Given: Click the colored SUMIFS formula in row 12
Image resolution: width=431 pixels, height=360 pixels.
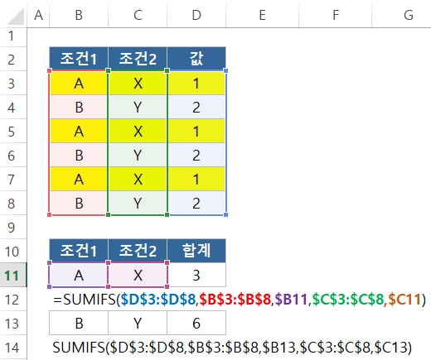Looking at the screenshot, I should pyautogui.click(x=240, y=300).
